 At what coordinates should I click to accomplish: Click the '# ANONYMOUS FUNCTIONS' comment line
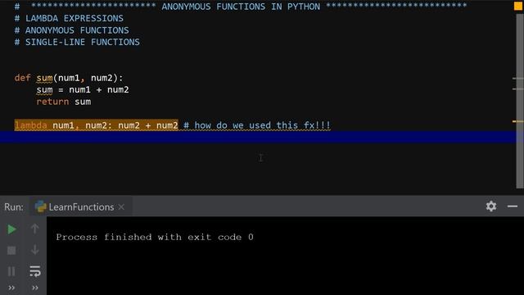(x=71, y=30)
